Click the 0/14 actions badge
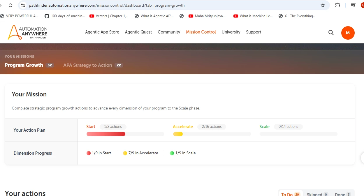The width and height of the screenshot is (364, 196). coord(288,127)
